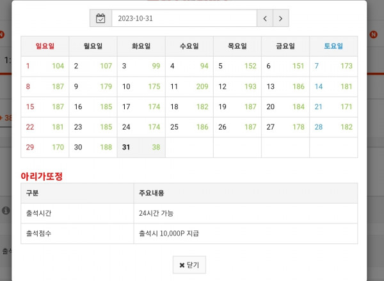
Task: Select calendar day 20 with count 184
Action: (x=285, y=107)
